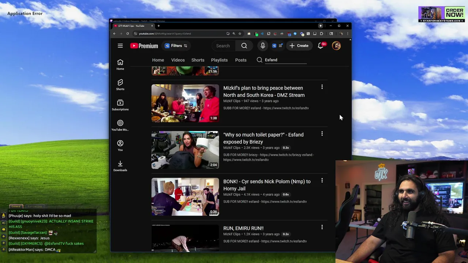Close the Mizkif Clips YouTube tab
This screenshot has width=468, height=263.
[152, 26]
